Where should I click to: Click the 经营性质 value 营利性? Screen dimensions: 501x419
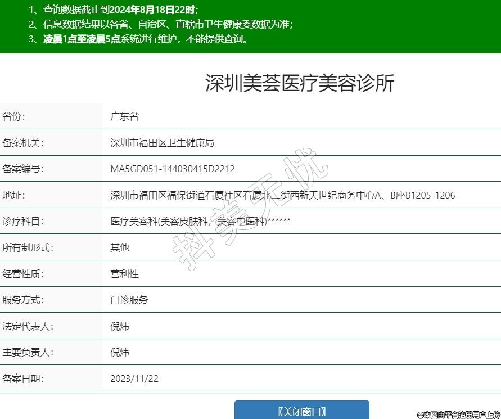tap(124, 274)
